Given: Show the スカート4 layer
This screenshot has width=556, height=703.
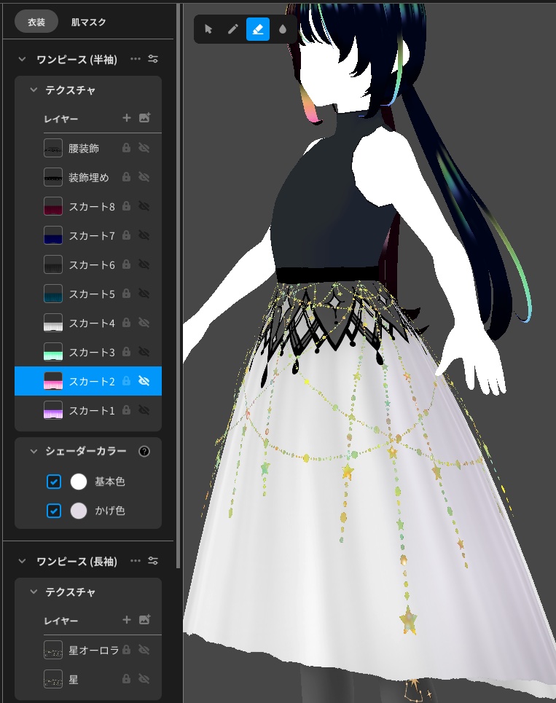Looking at the screenshot, I should pyautogui.click(x=144, y=323).
